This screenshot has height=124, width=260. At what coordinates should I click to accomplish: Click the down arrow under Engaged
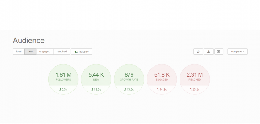[158, 89]
